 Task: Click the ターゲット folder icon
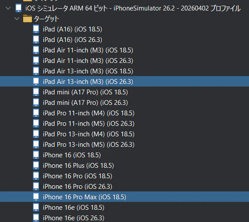click(28, 19)
